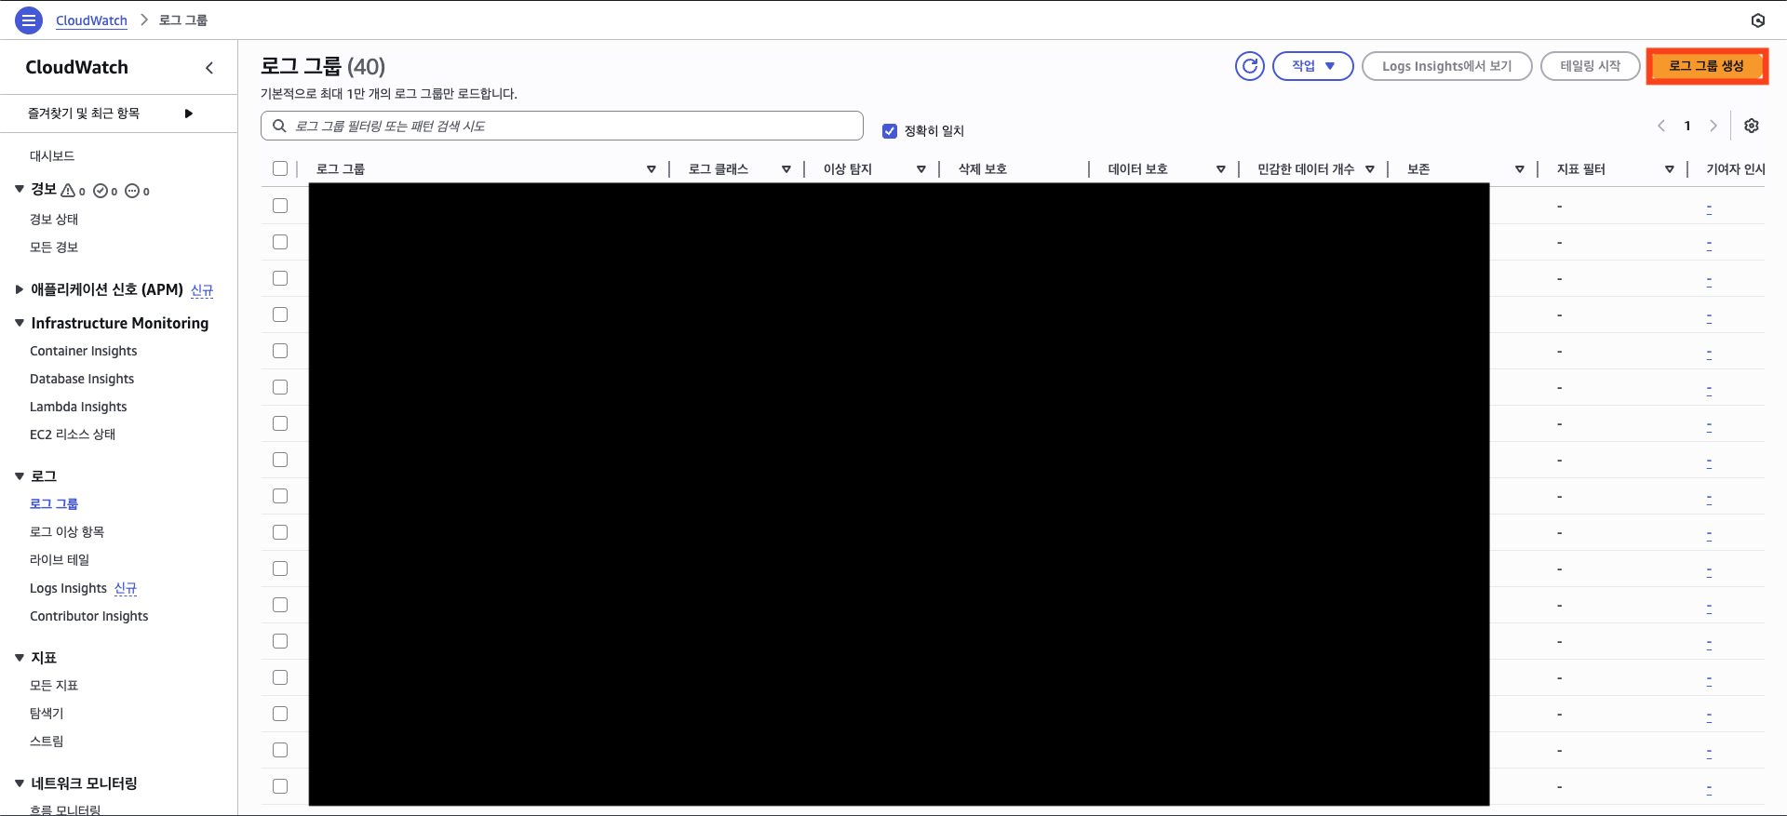The height and width of the screenshot is (816, 1787).
Task: Go to previous page arrow in pagination
Action: click(x=1661, y=126)
